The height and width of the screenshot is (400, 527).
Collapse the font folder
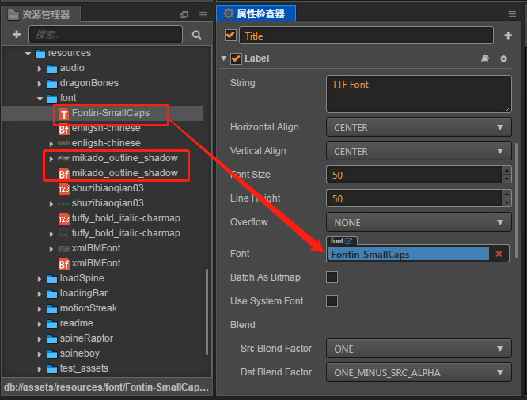pos(40,99)
